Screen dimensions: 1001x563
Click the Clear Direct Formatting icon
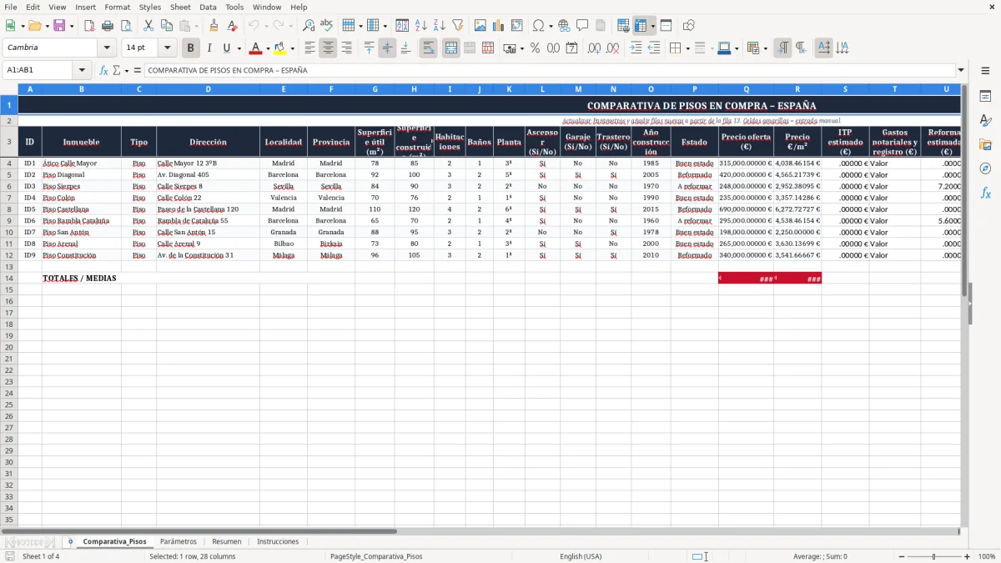233,26
